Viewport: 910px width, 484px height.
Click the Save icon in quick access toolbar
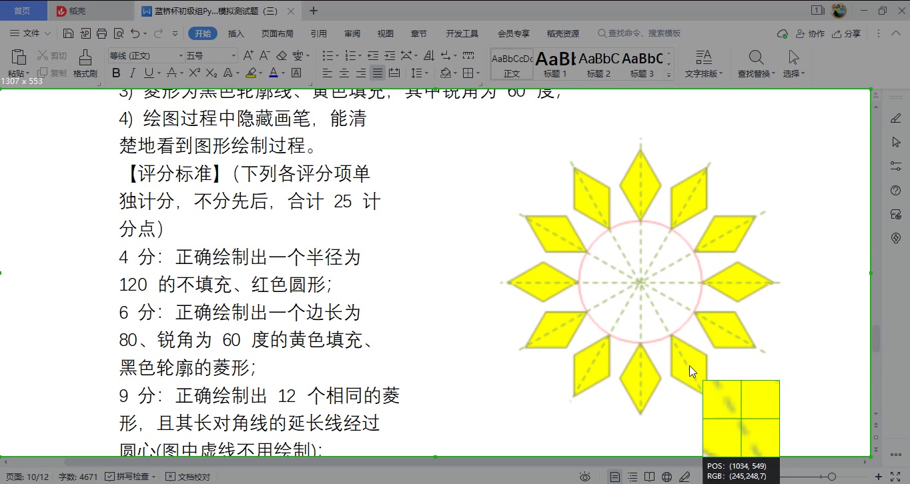tap(68, 33)
